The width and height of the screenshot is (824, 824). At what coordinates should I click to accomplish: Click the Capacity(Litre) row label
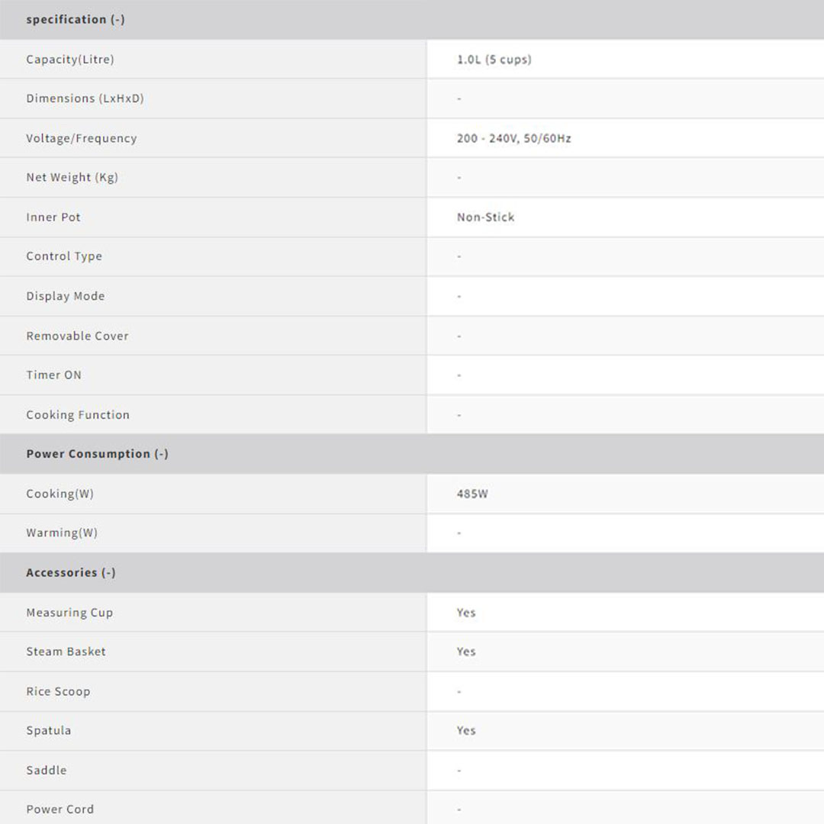point(70,60)
